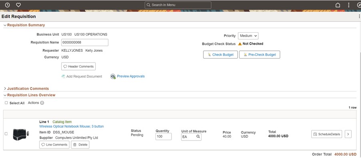Click the Pre-Check Budget button

coord(259,55)
